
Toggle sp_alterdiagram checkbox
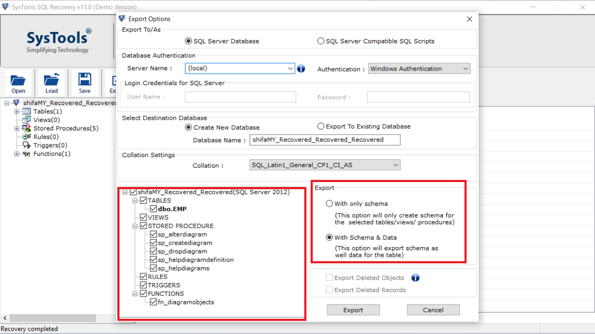coord(153,234)
